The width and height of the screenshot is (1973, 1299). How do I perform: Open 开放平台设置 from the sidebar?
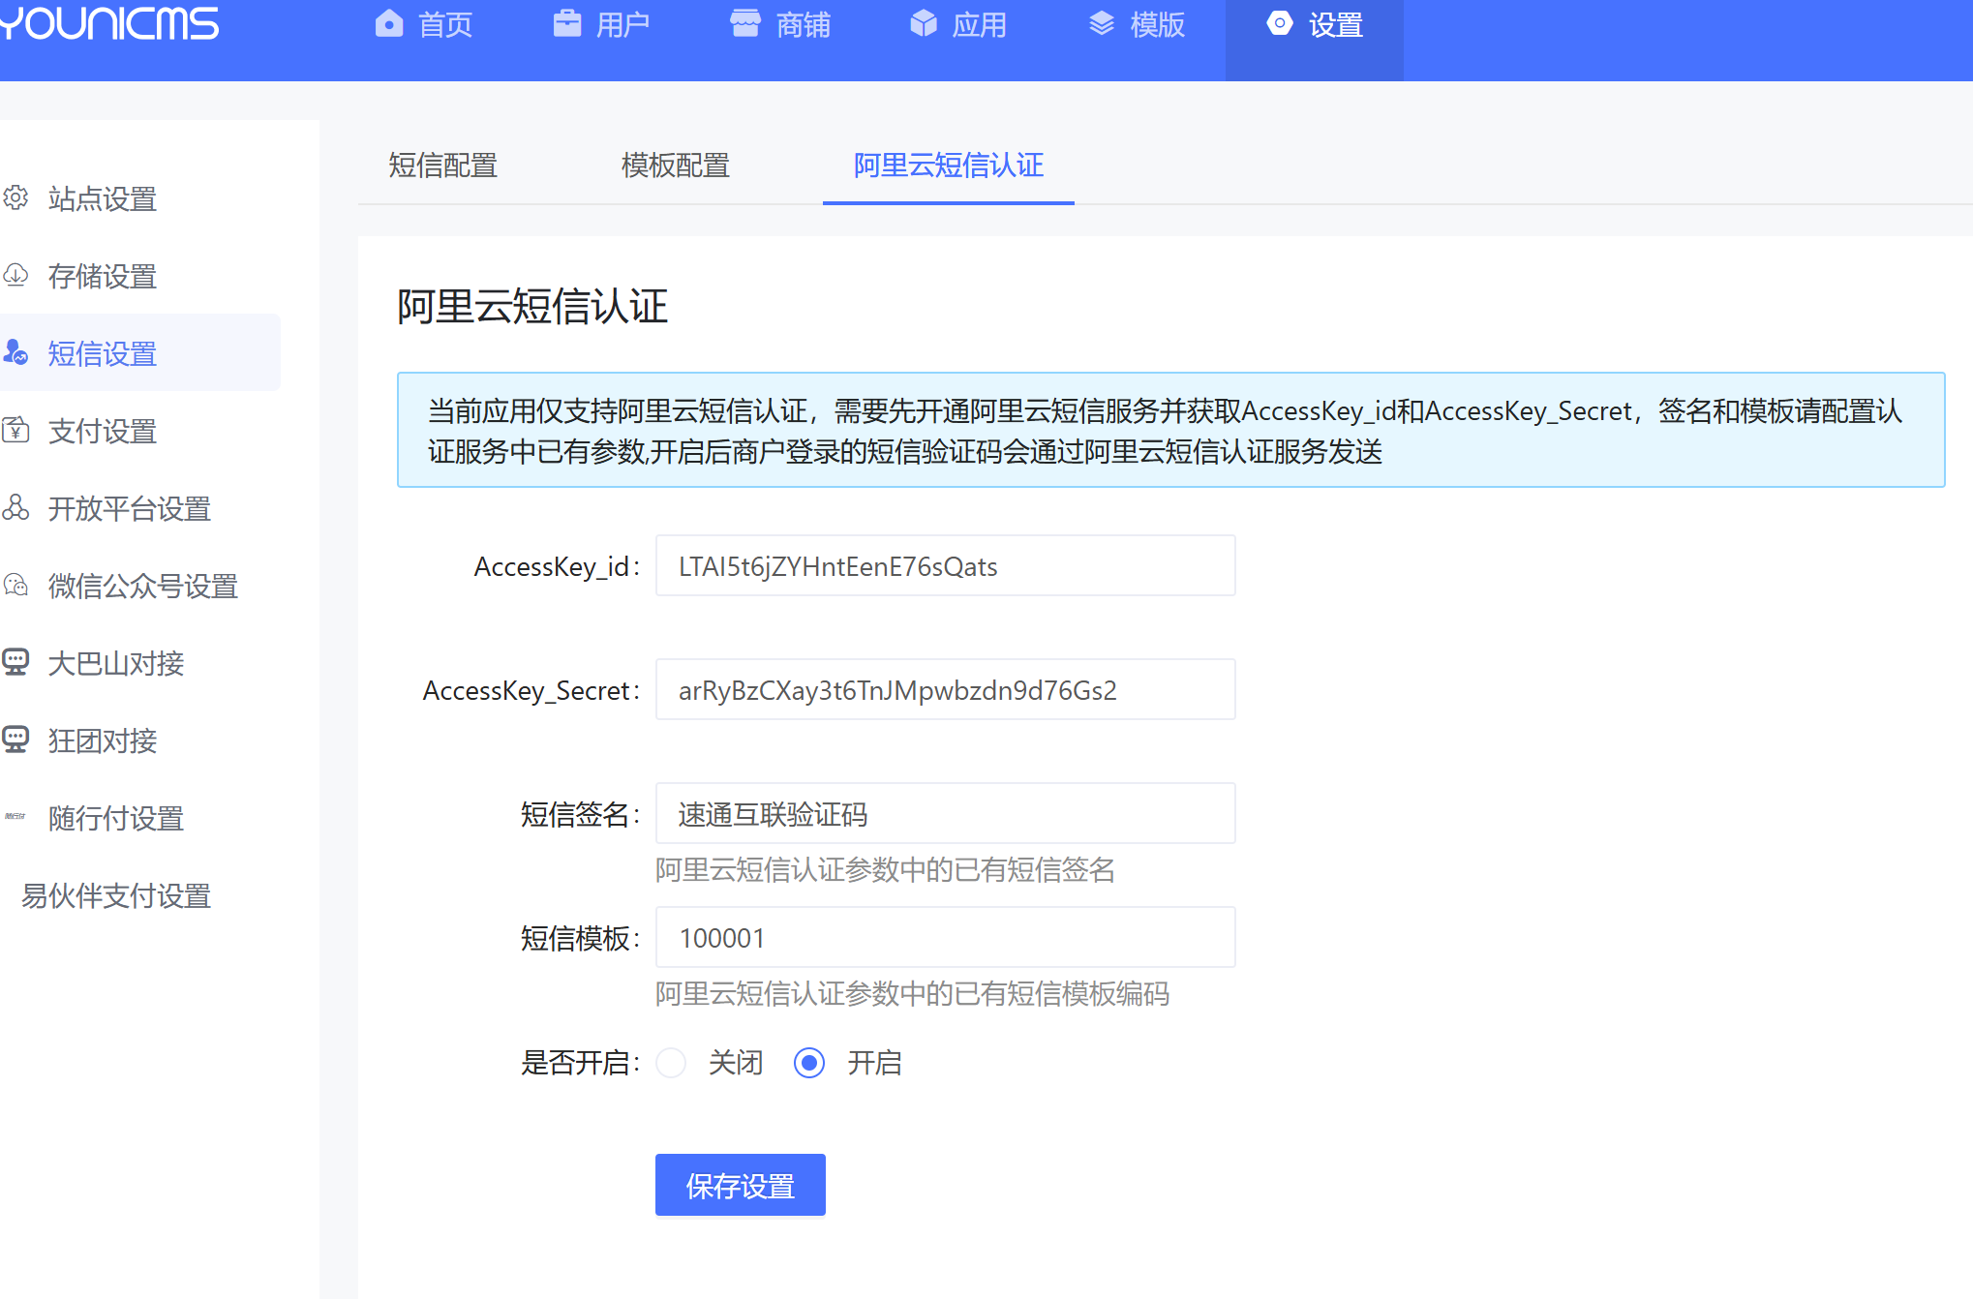coord(129,508)
